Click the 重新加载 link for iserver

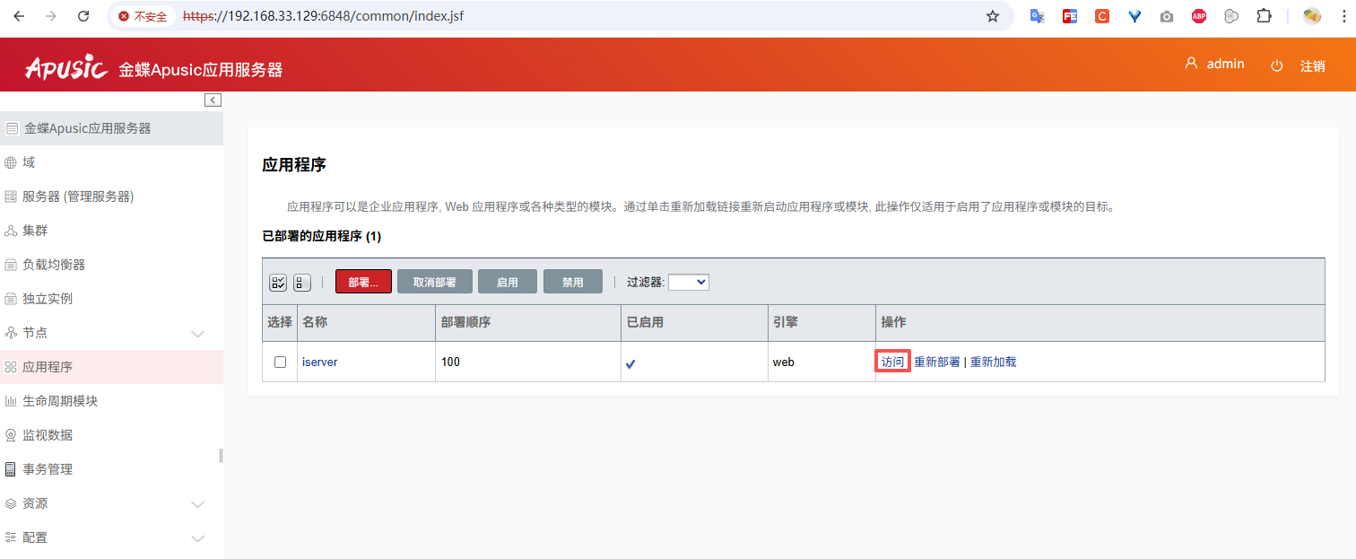pyautogui.click(x=994, y=362)
